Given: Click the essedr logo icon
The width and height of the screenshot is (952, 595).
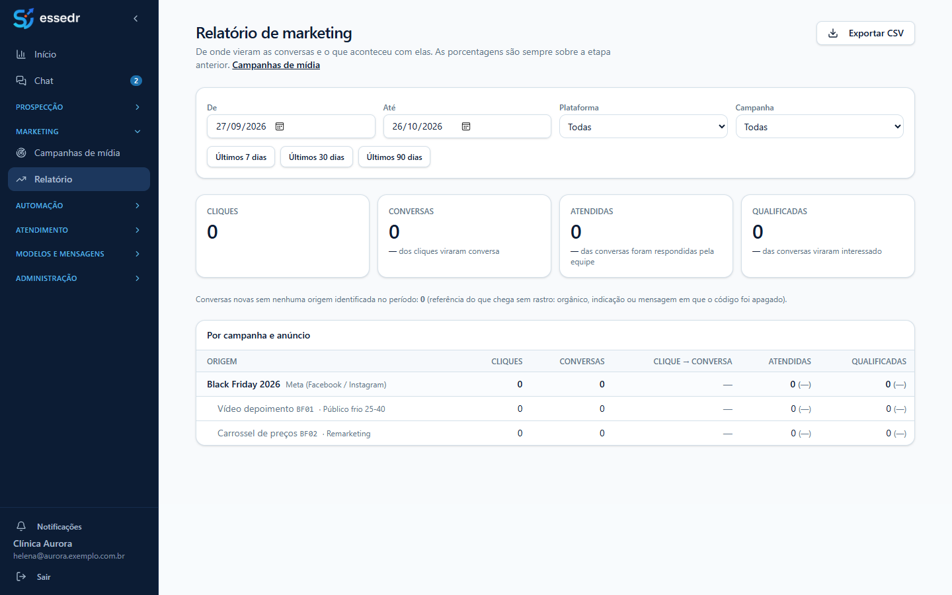Looking at the screenshot, I should coord(23,19).
